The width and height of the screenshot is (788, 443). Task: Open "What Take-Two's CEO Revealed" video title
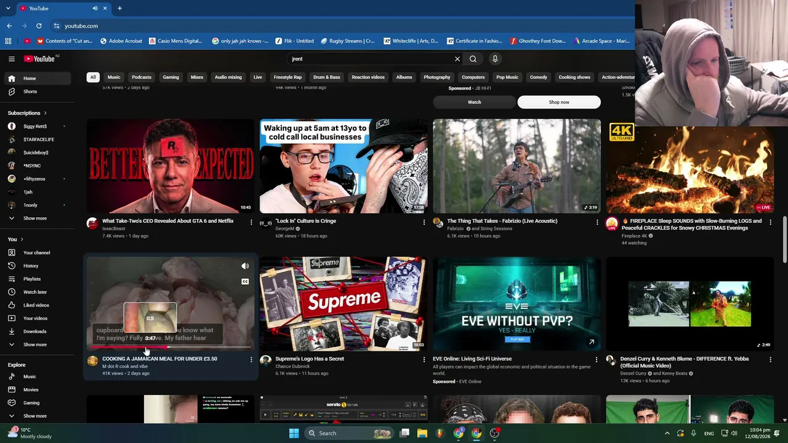coord(168,221)
